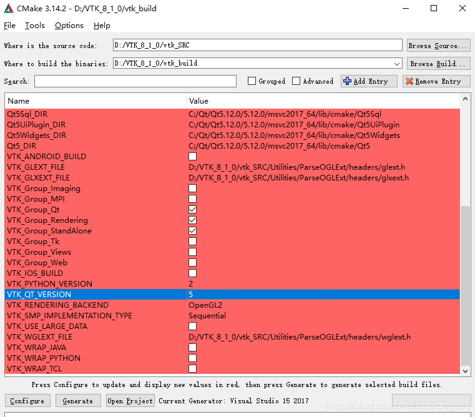Click the Generate button
The width and height of the screenshot is (475, 417).
pyautogui.click(x=78, y=401)
